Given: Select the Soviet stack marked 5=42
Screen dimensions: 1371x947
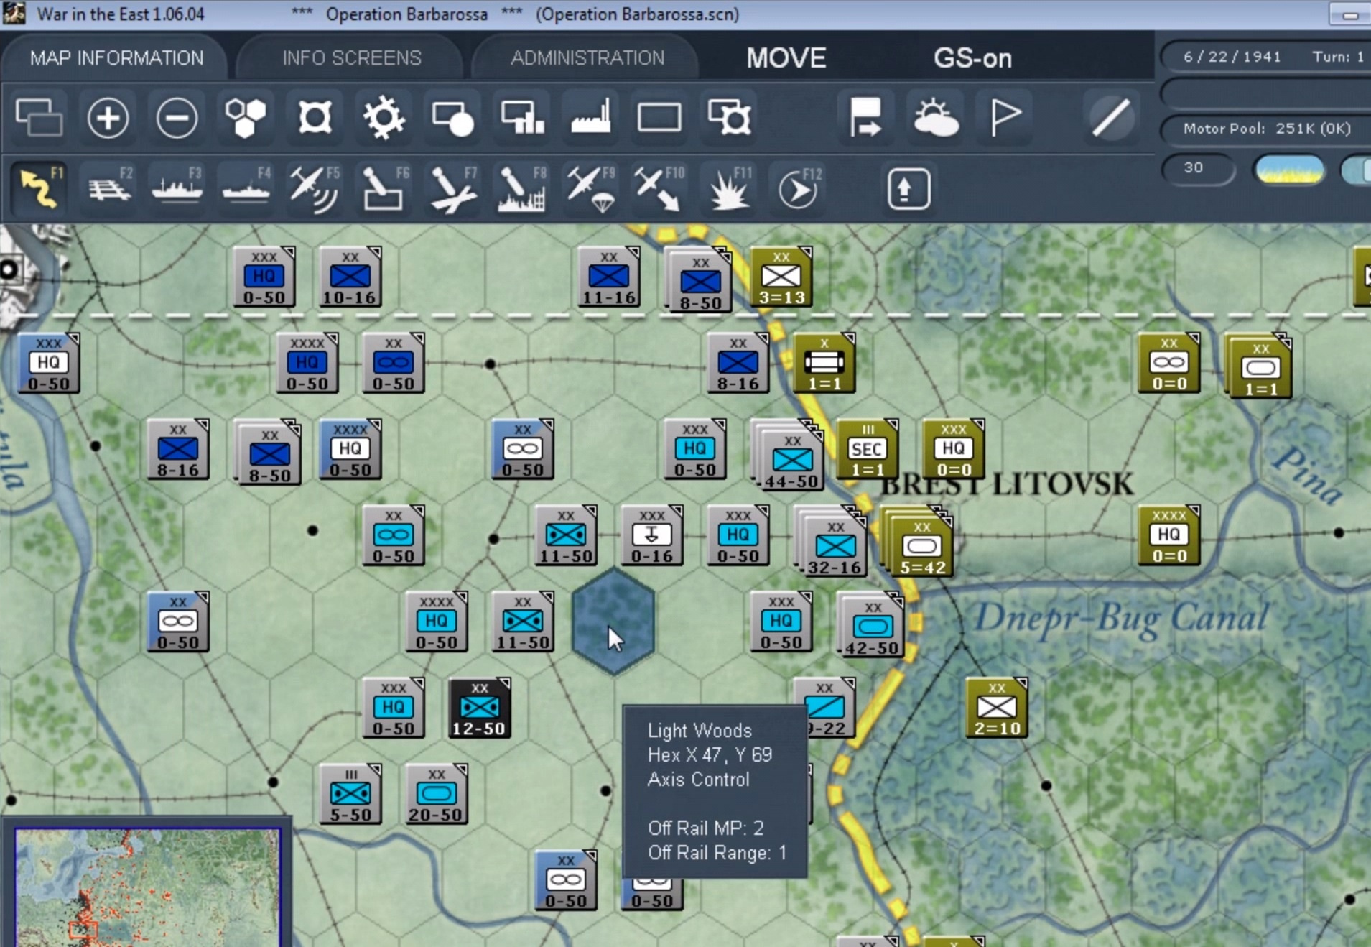Looking at the screenshot, I should 919,543.
